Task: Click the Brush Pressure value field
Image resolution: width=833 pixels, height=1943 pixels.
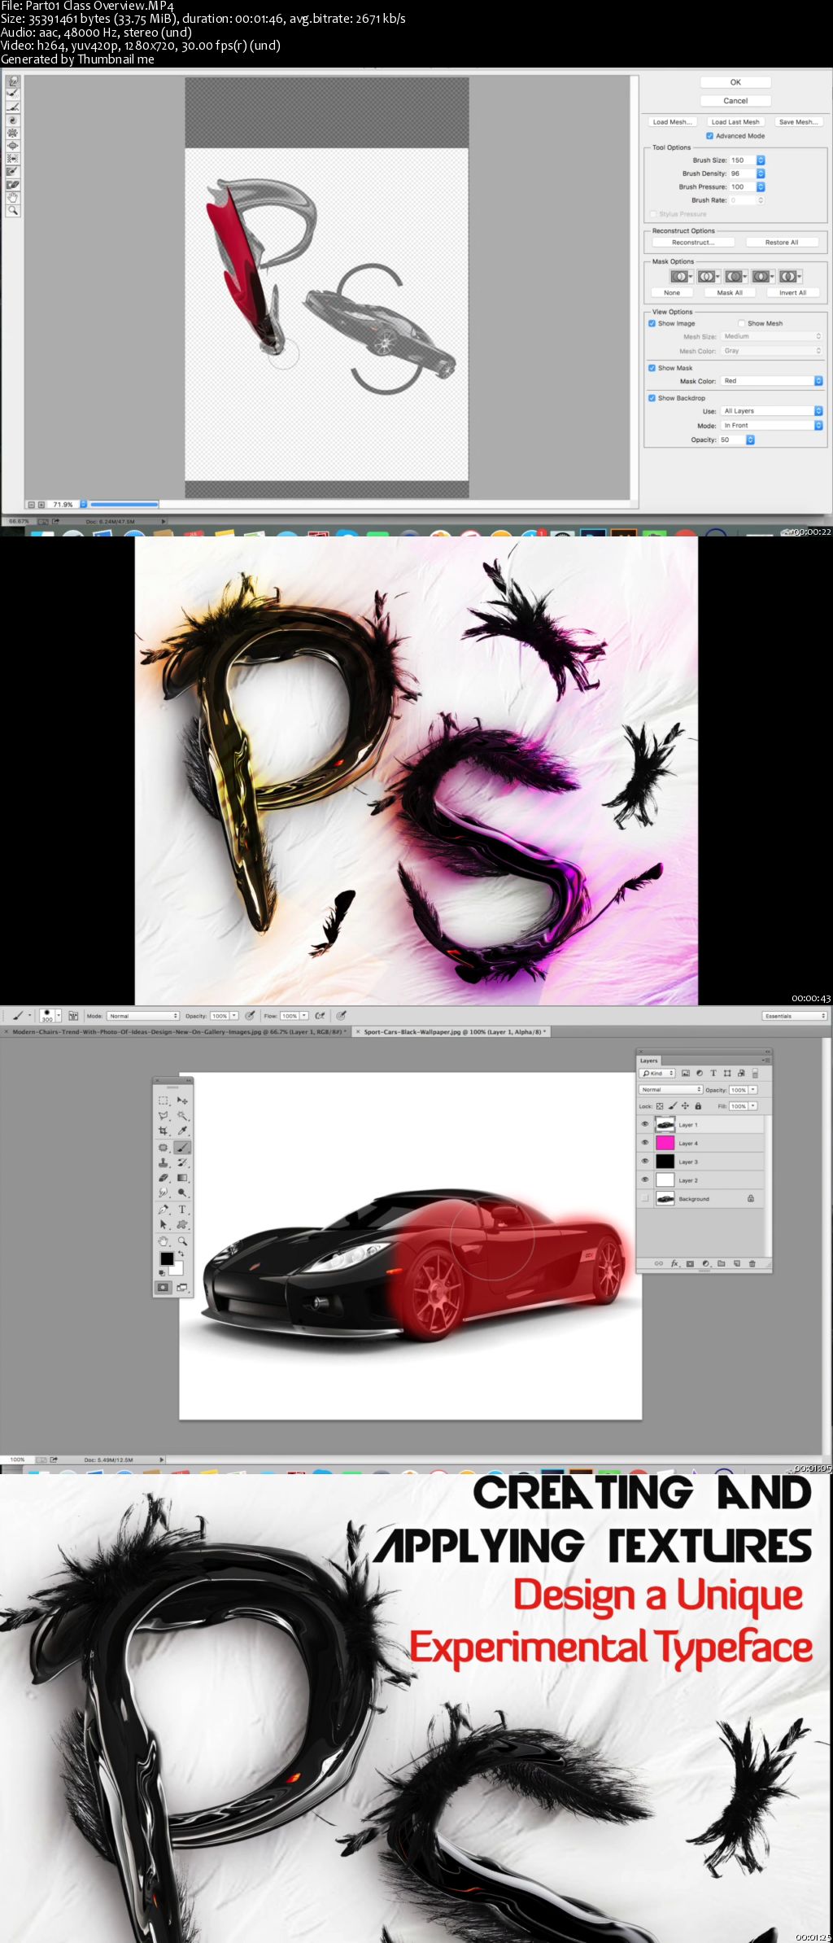Action: pos(742,187)
